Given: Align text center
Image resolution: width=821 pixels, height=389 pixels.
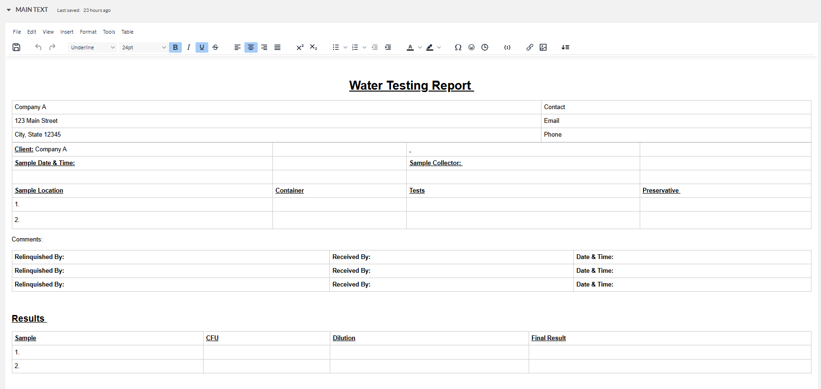Looking at the screenshot, I should (251, 47).
